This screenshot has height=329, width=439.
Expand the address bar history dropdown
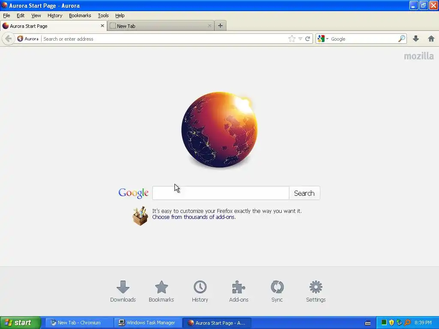(300, 39)
